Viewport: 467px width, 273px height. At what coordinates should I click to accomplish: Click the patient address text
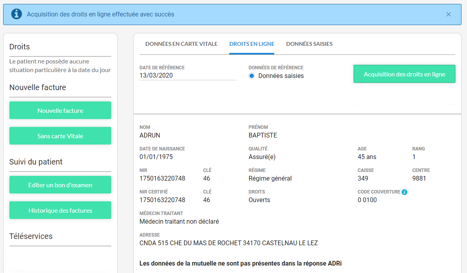[228, 243]
